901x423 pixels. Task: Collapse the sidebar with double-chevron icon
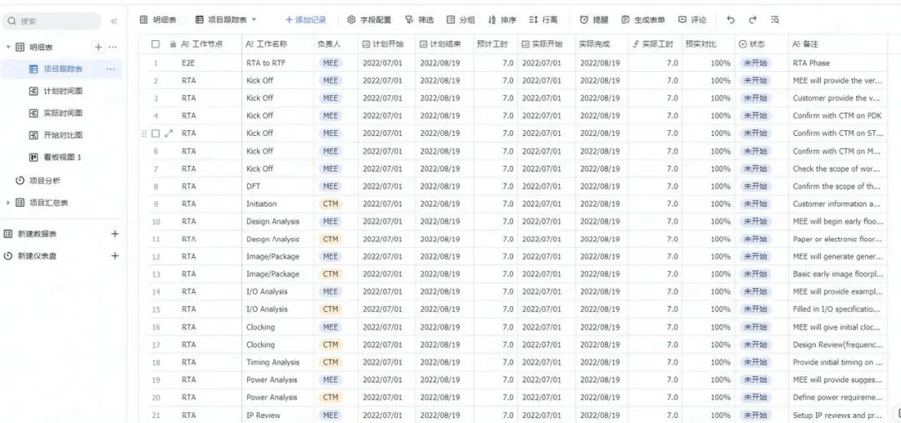(114, 21)
